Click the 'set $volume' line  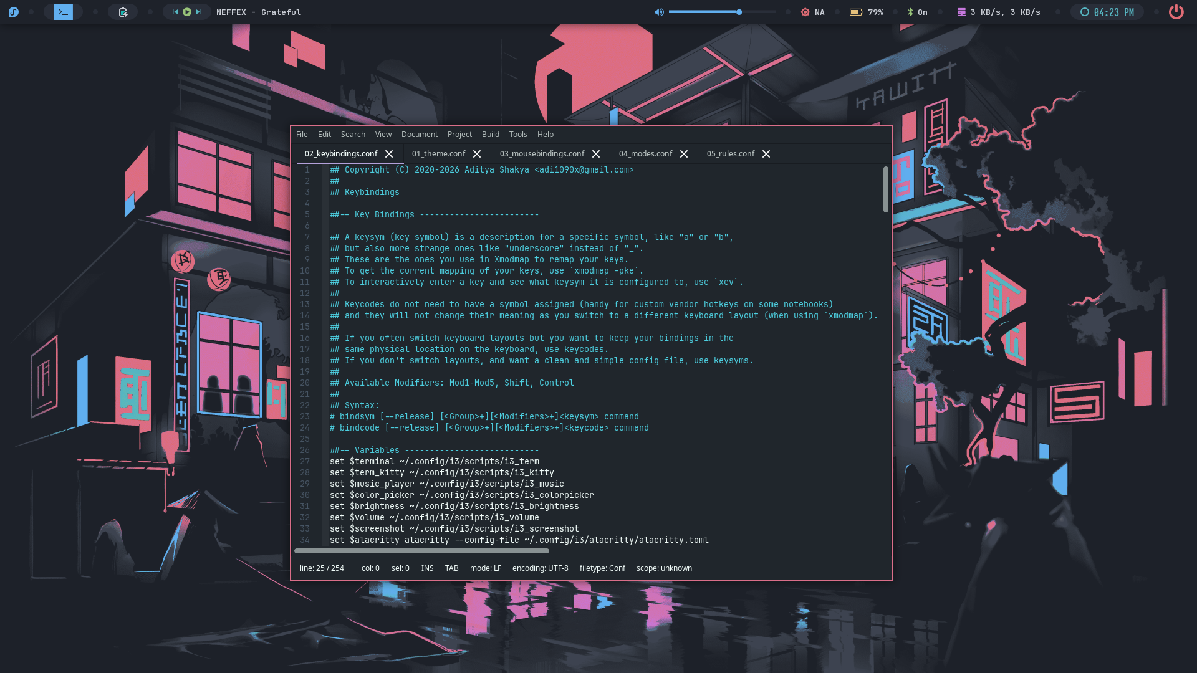(435, 517)
